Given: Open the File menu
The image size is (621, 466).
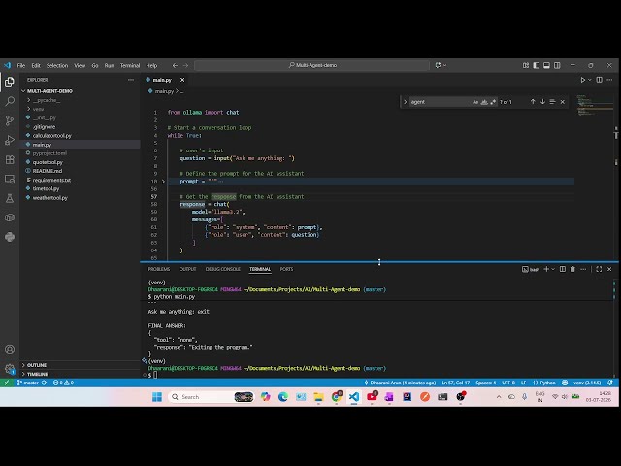Looking at the screenshot, I should [21, 65].
